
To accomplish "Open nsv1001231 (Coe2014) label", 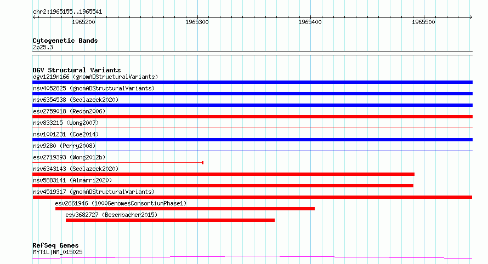I will point(66,134).
